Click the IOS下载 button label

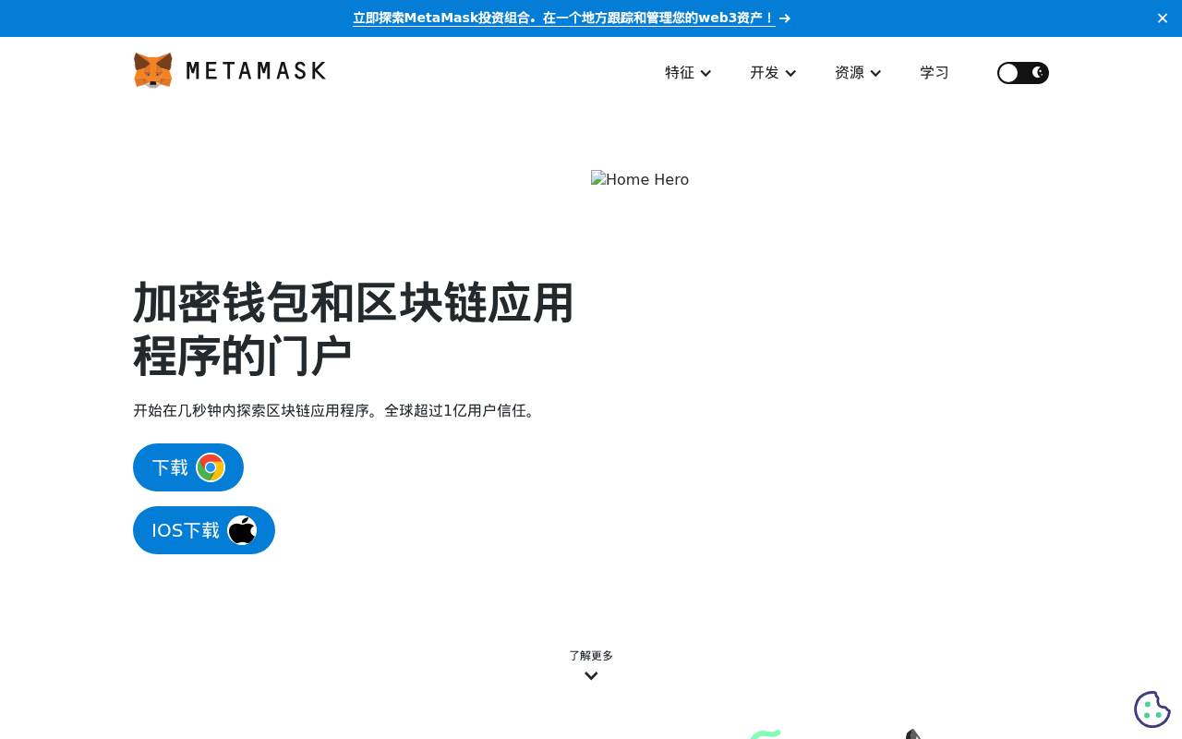pyautogui.click(x=186, y=530)
